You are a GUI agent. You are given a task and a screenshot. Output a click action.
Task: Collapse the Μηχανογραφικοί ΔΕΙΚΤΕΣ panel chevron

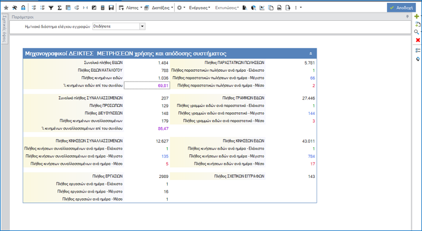pyautogui.click(x=311, y=54)
